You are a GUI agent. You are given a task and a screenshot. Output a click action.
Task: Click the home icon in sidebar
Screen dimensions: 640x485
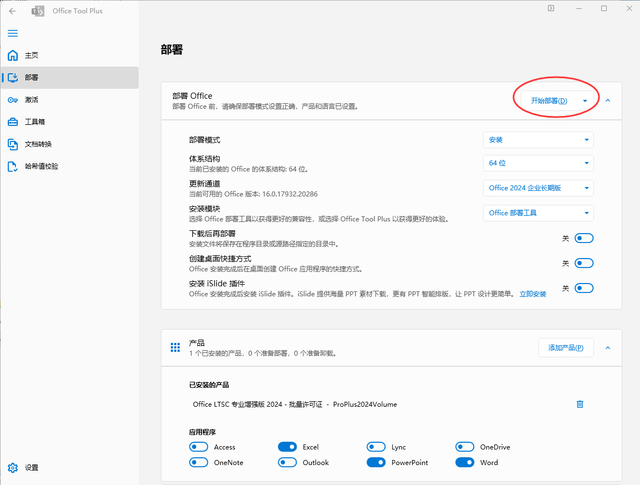coord(13,55)
